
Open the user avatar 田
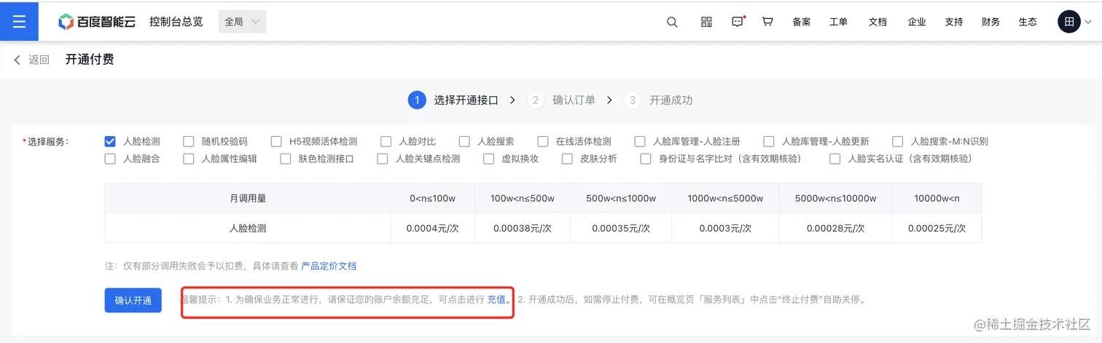(x=1068, y=21)
